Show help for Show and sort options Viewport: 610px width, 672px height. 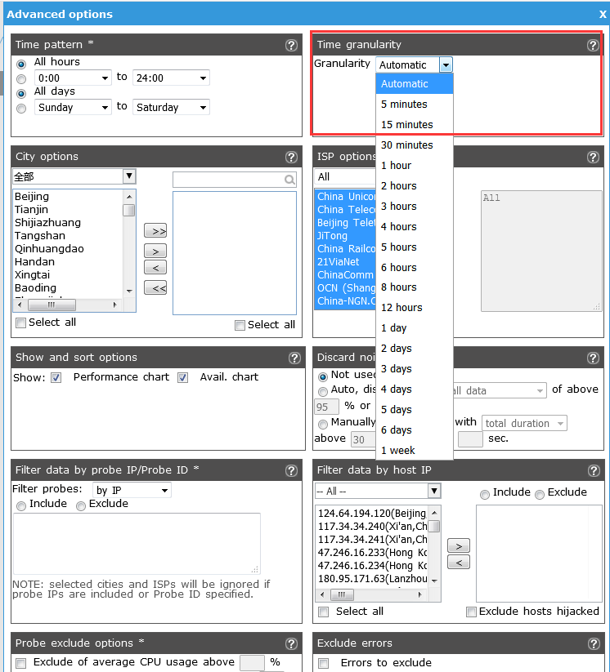[x=294, y=358]
